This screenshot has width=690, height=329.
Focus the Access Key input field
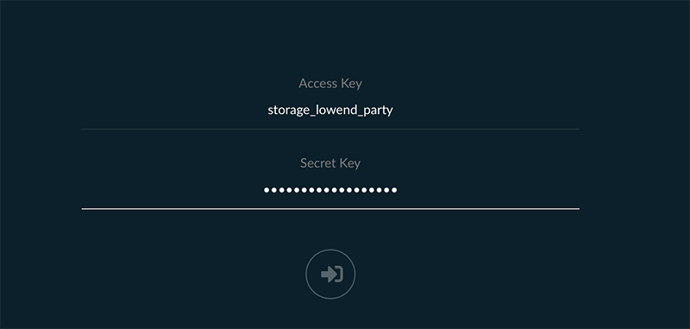(x=330, y=111)
